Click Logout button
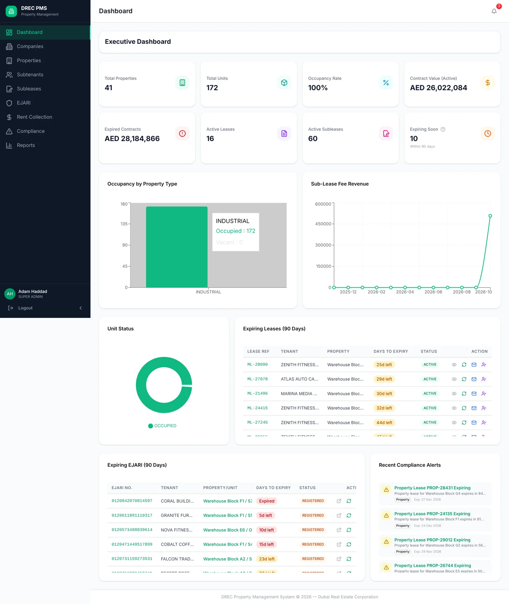 20,308
